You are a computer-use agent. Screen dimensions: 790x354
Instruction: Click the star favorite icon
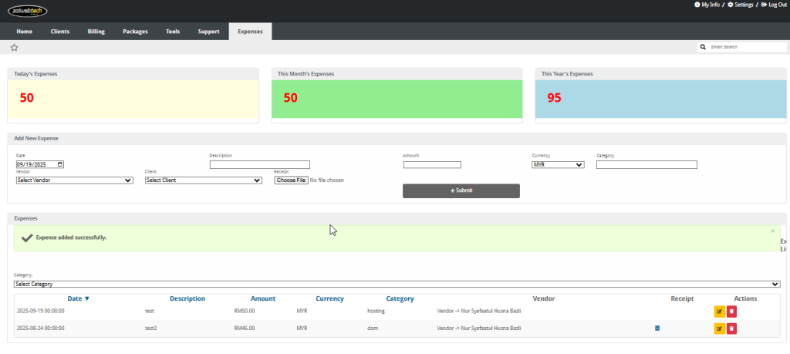point(14,47)
